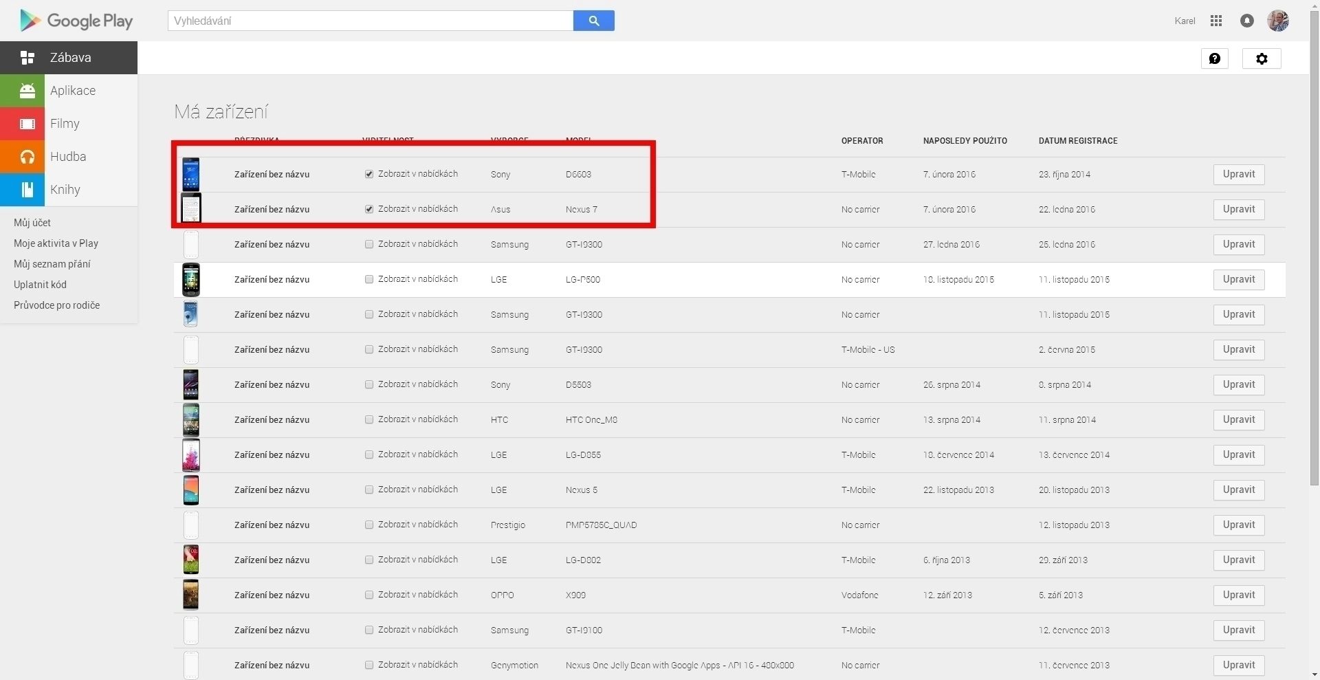Open the settings gear icon
The width and height of the screenshot is (1320, 680).
click(1262, 58)
